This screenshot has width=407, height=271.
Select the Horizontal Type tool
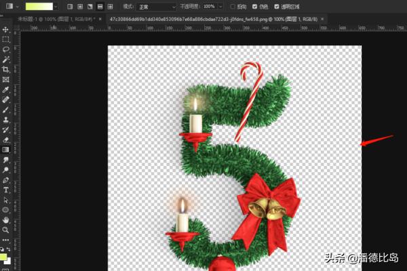(6, 190)
